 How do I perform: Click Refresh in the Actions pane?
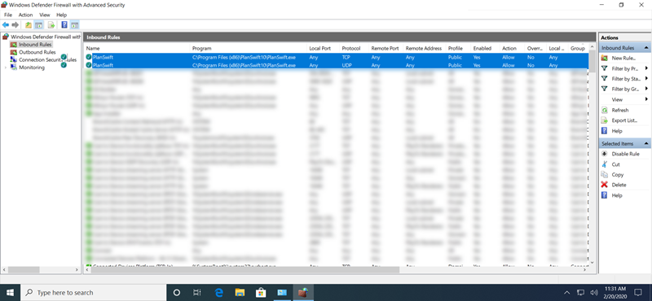(620, 110)
